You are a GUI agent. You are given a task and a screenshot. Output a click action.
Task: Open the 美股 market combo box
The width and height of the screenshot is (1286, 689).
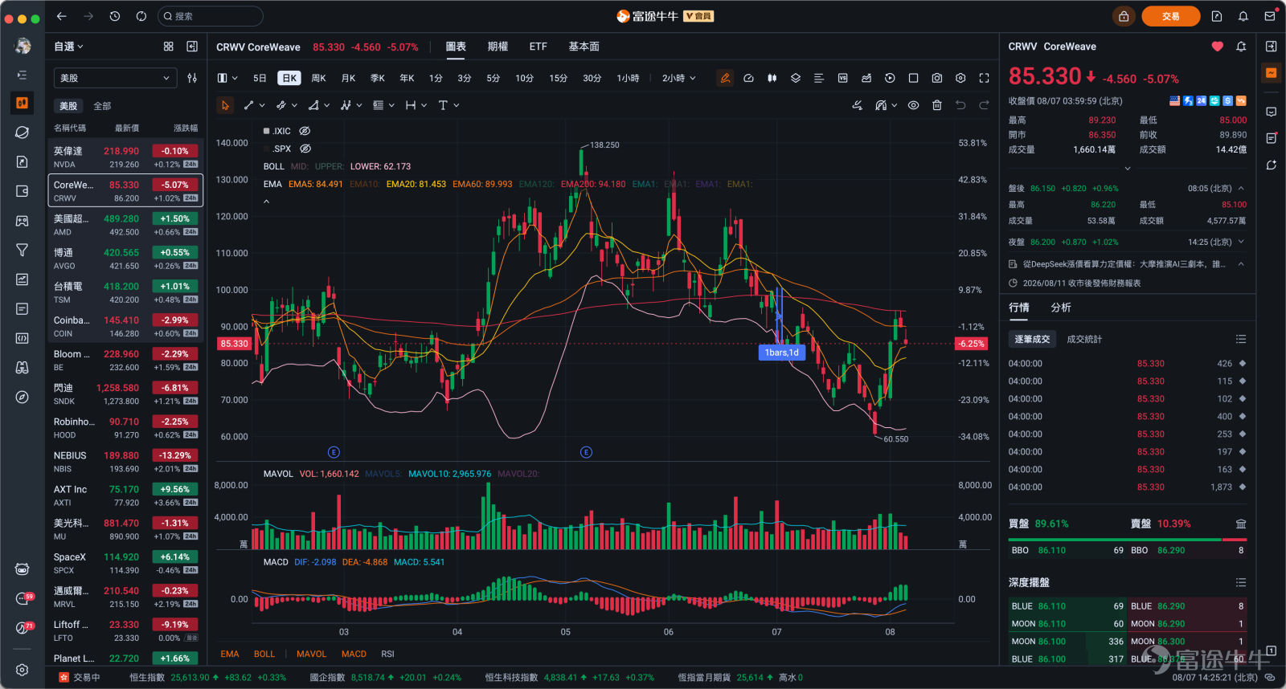(115, 78)
